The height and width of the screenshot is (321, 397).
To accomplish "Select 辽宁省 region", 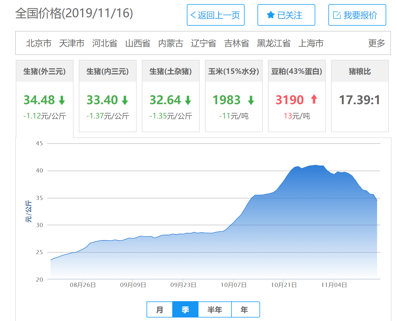I will (204, 43).
